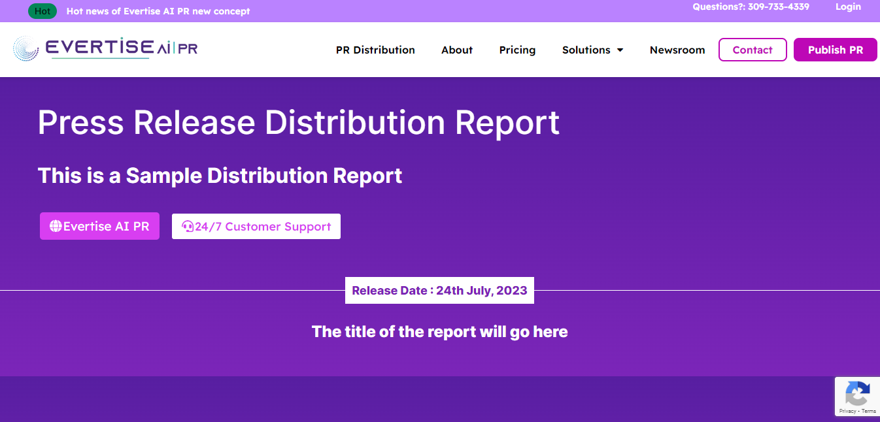The image size is (880, 422).
Task: Click the reCAPTCHA badge icon
Action: pyautogui.click(x=856, y=393)
